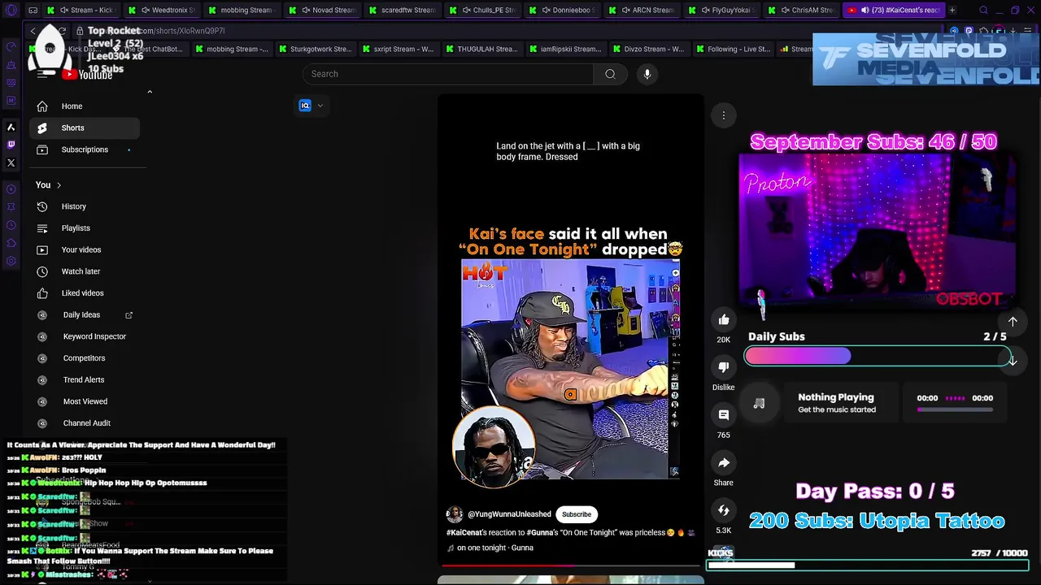Click the YouTube search box
This screenshot has width=1041, height=585.
(448, 74)
